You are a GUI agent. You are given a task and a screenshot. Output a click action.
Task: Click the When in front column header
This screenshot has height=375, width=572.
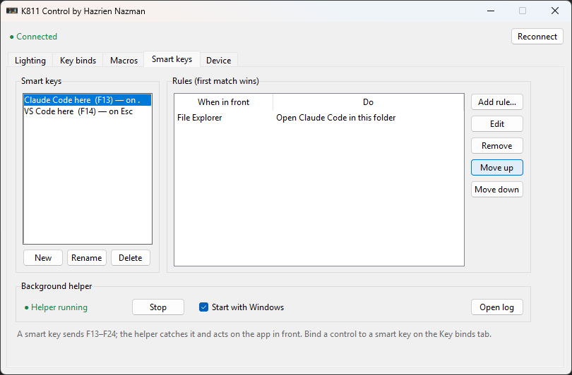223,102
